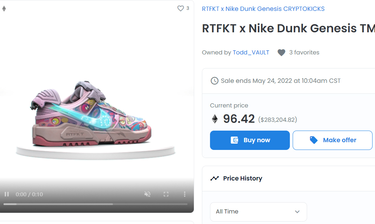Screen dimensions: 375x224
Task: Unmute the video sound
Action: [x=147, y=194]
